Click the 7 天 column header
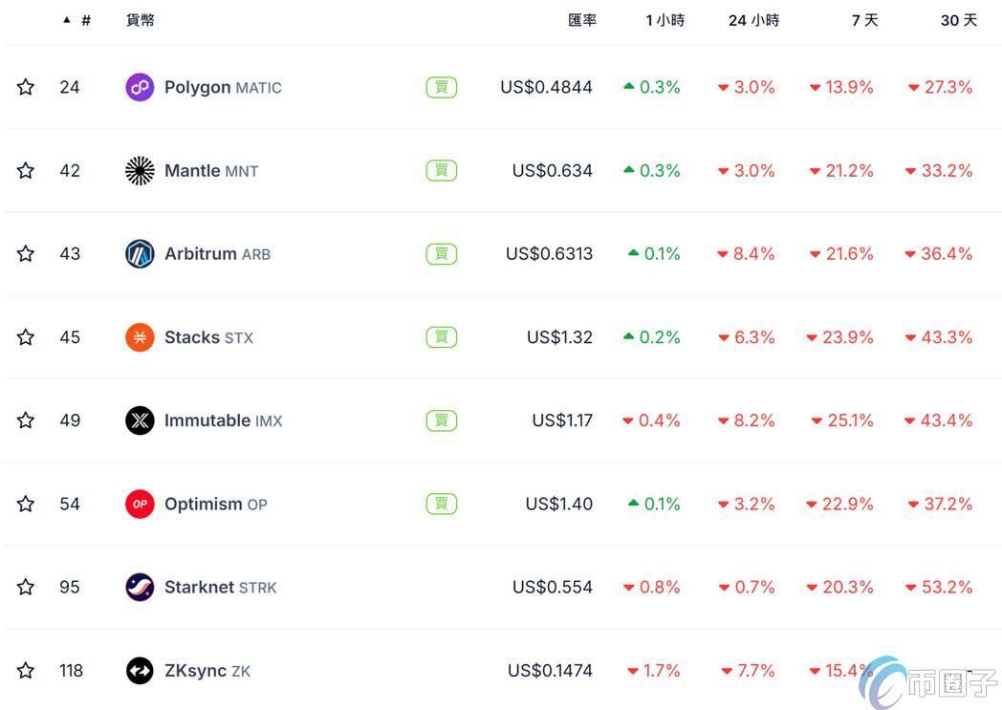 point(864,20)
